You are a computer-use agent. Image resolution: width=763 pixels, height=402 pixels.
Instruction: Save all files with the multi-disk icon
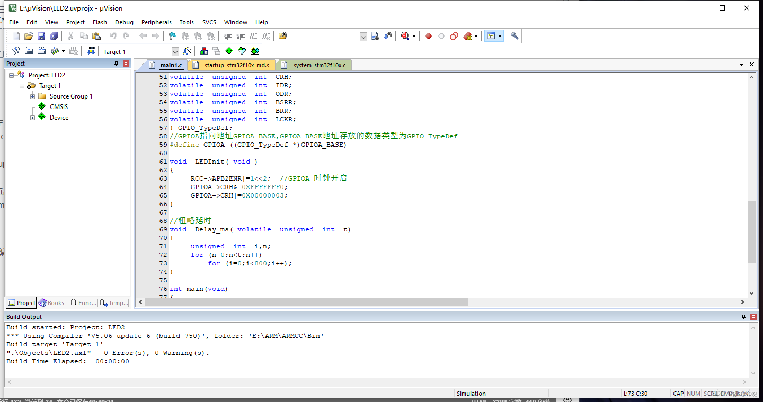(54, 36)
